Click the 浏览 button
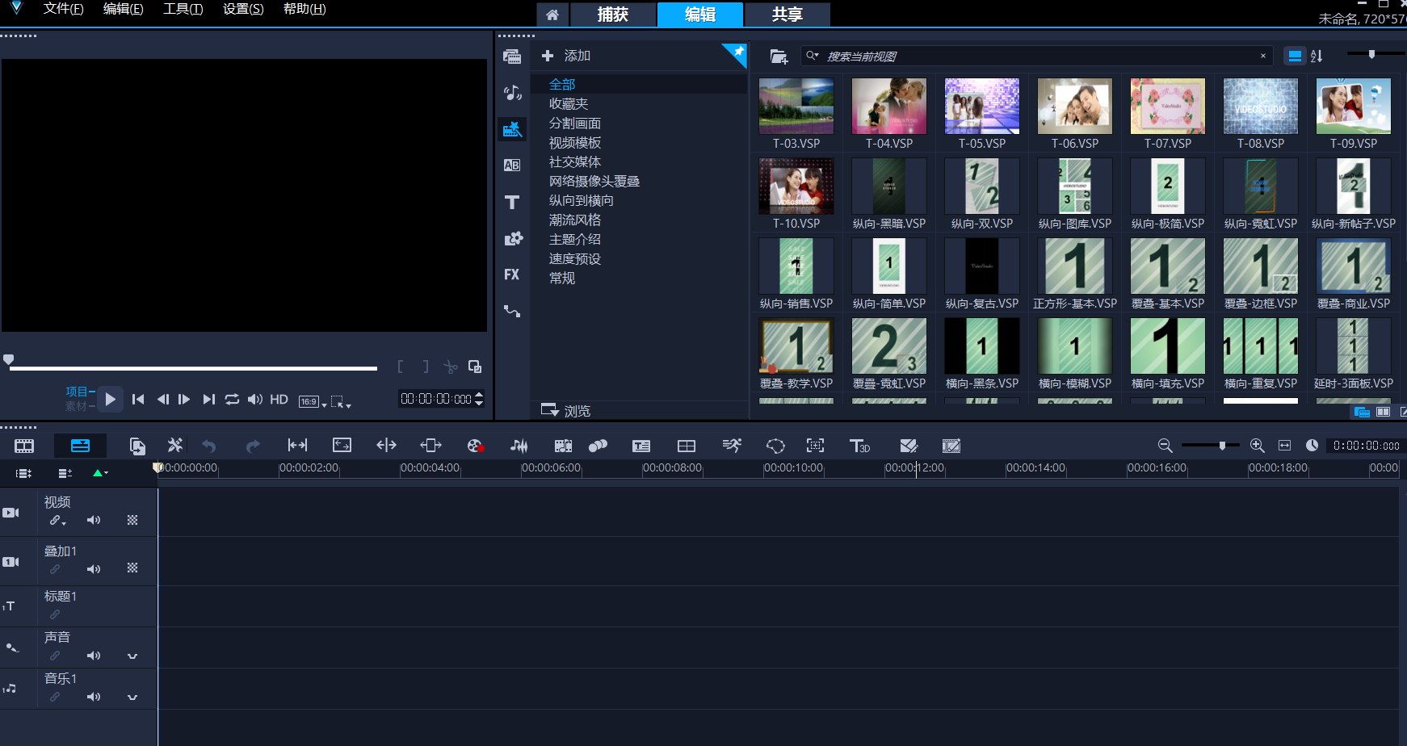The width and height of the screenshot is (1407, 746). click(566, 411)
